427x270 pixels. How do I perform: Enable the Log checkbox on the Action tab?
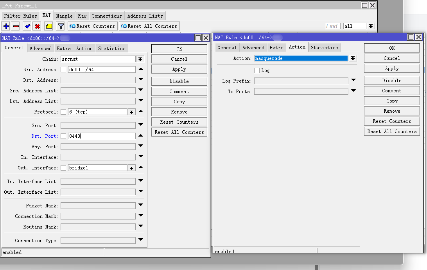[257, 70]
